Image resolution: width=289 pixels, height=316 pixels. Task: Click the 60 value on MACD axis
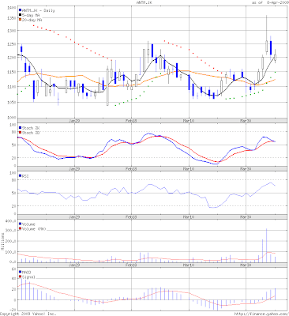point(13,269)
